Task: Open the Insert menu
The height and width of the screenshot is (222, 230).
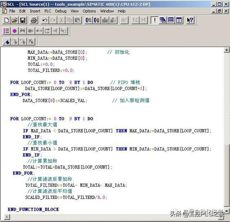Action: click(x=35, y=11)
